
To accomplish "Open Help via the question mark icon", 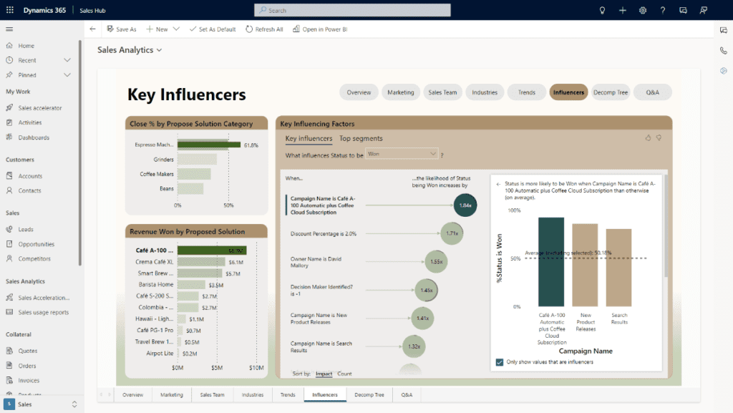I will [662, 10].
